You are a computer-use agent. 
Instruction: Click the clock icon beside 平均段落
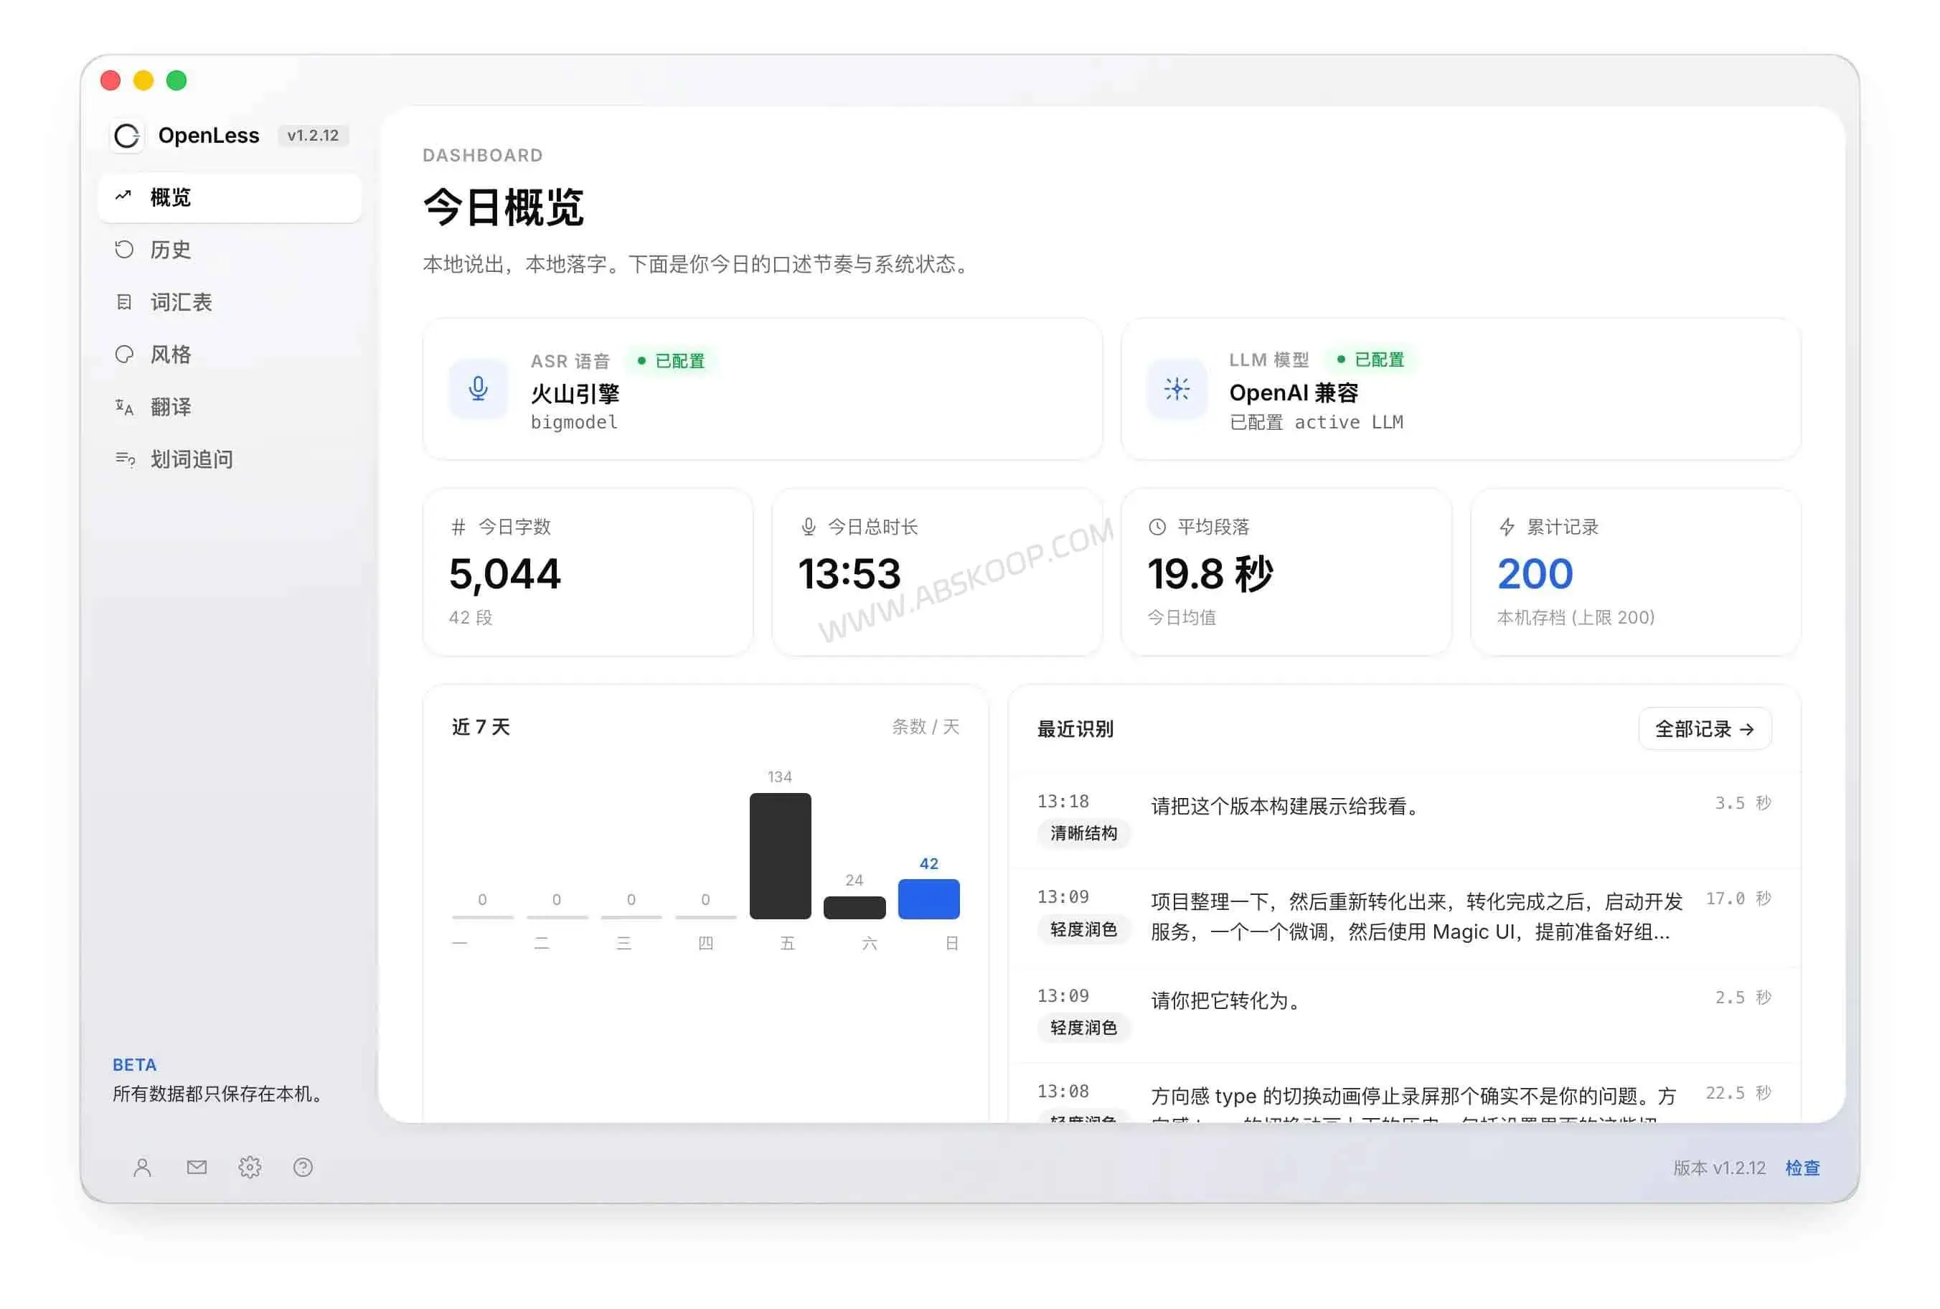(x=1157, y=527)
